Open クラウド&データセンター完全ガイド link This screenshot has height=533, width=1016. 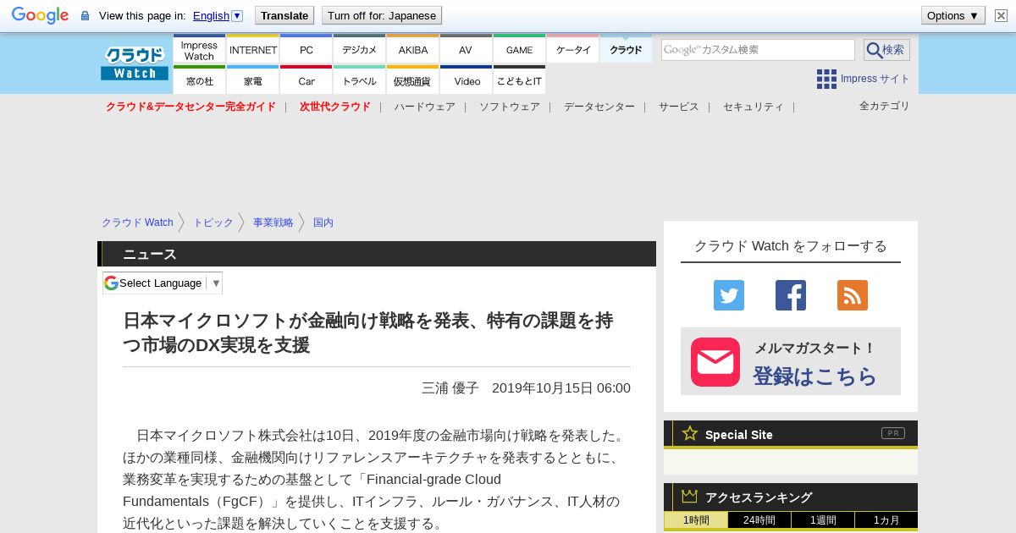tap(190, 107)
